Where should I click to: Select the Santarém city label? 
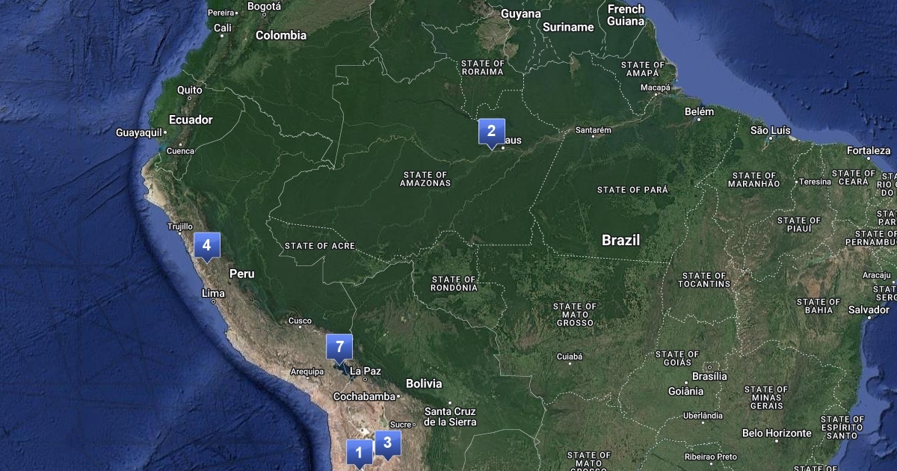(594, 130)
